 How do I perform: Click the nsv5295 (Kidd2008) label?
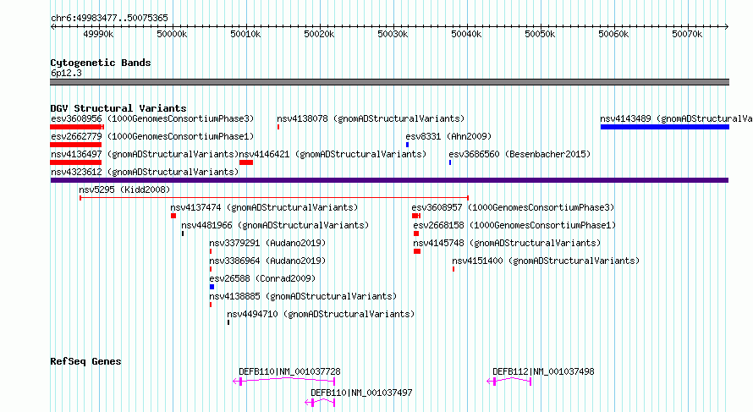[x=125, y=190]
